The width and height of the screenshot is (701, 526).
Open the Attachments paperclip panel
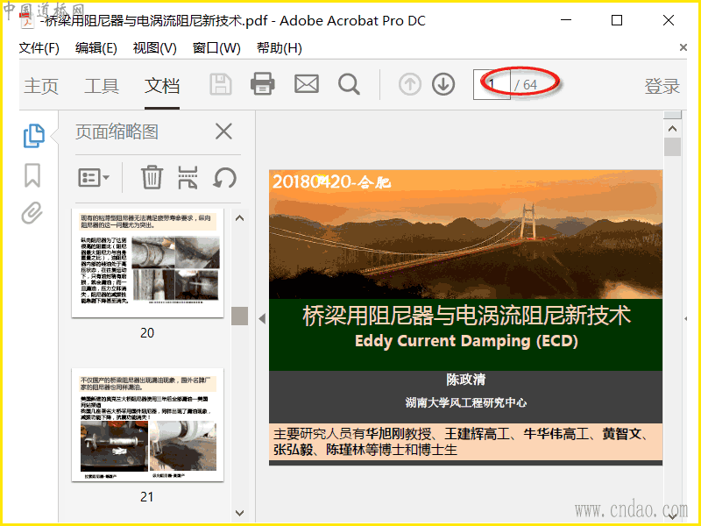pos(32,213)
